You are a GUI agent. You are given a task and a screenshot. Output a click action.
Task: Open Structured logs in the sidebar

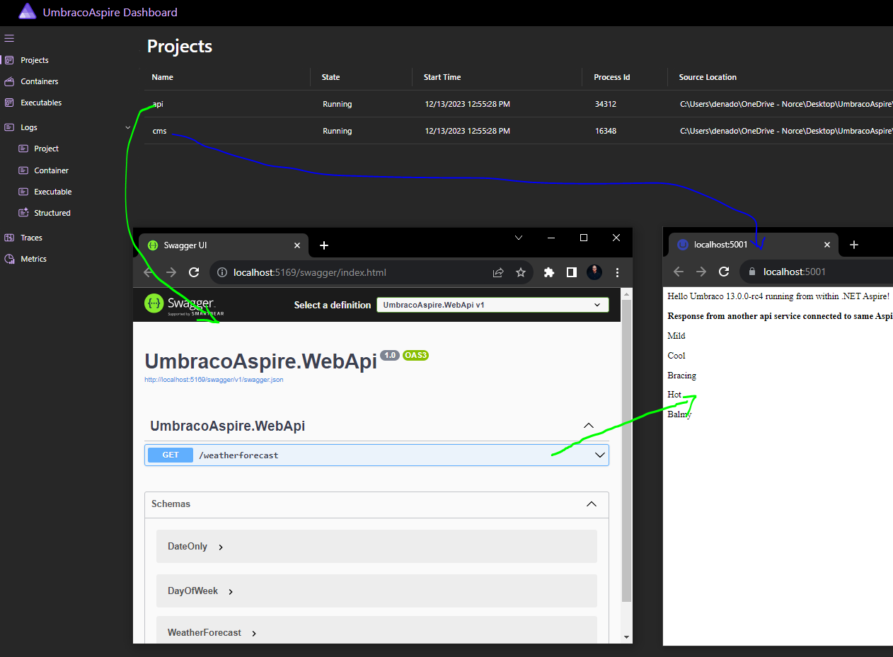(52, 213)
